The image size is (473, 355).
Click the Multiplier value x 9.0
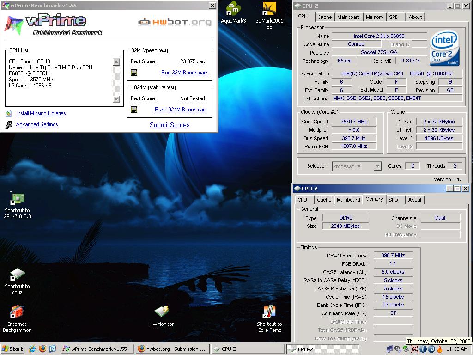pos(354,130)
